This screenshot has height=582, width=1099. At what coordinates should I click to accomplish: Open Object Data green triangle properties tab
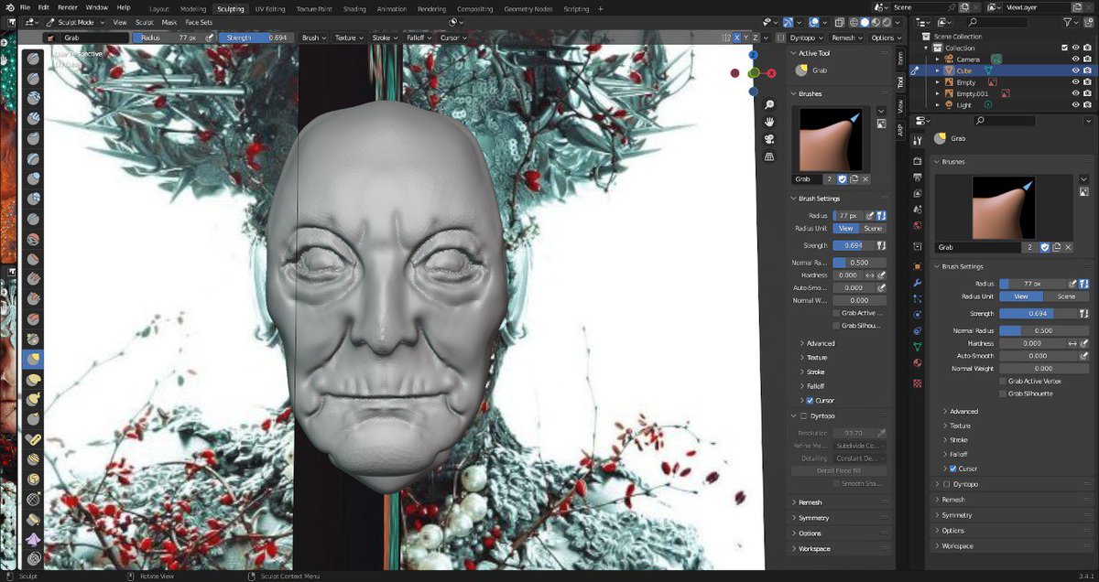pos(917,346)
